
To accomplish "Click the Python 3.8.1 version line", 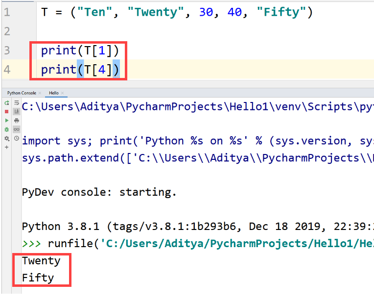I will (x=198, y=227).
